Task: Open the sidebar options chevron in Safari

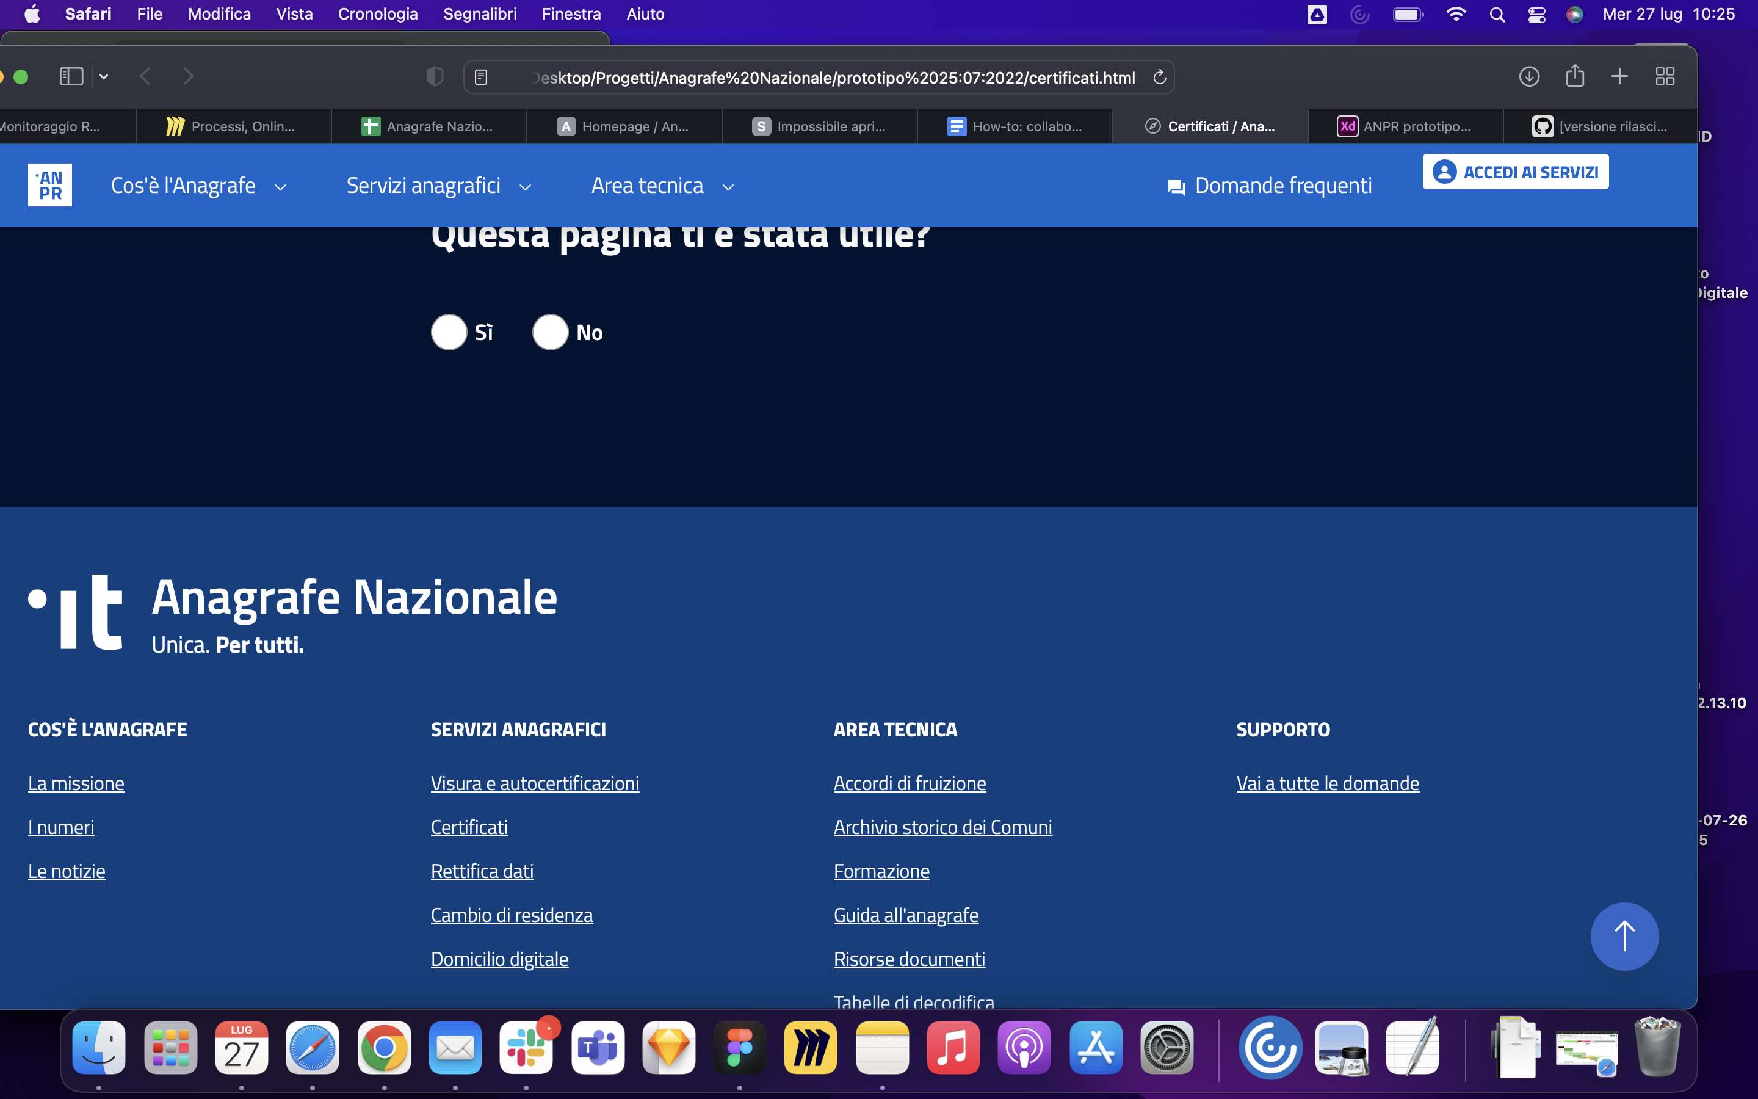Action: 104,76
